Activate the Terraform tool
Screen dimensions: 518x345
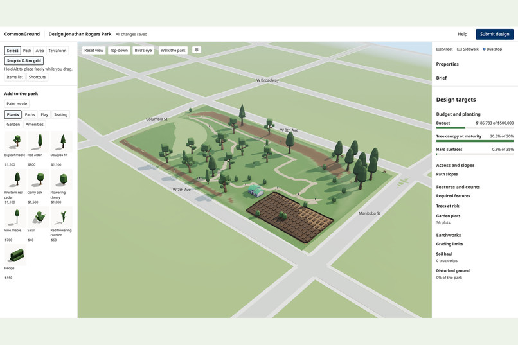(57, 51)
